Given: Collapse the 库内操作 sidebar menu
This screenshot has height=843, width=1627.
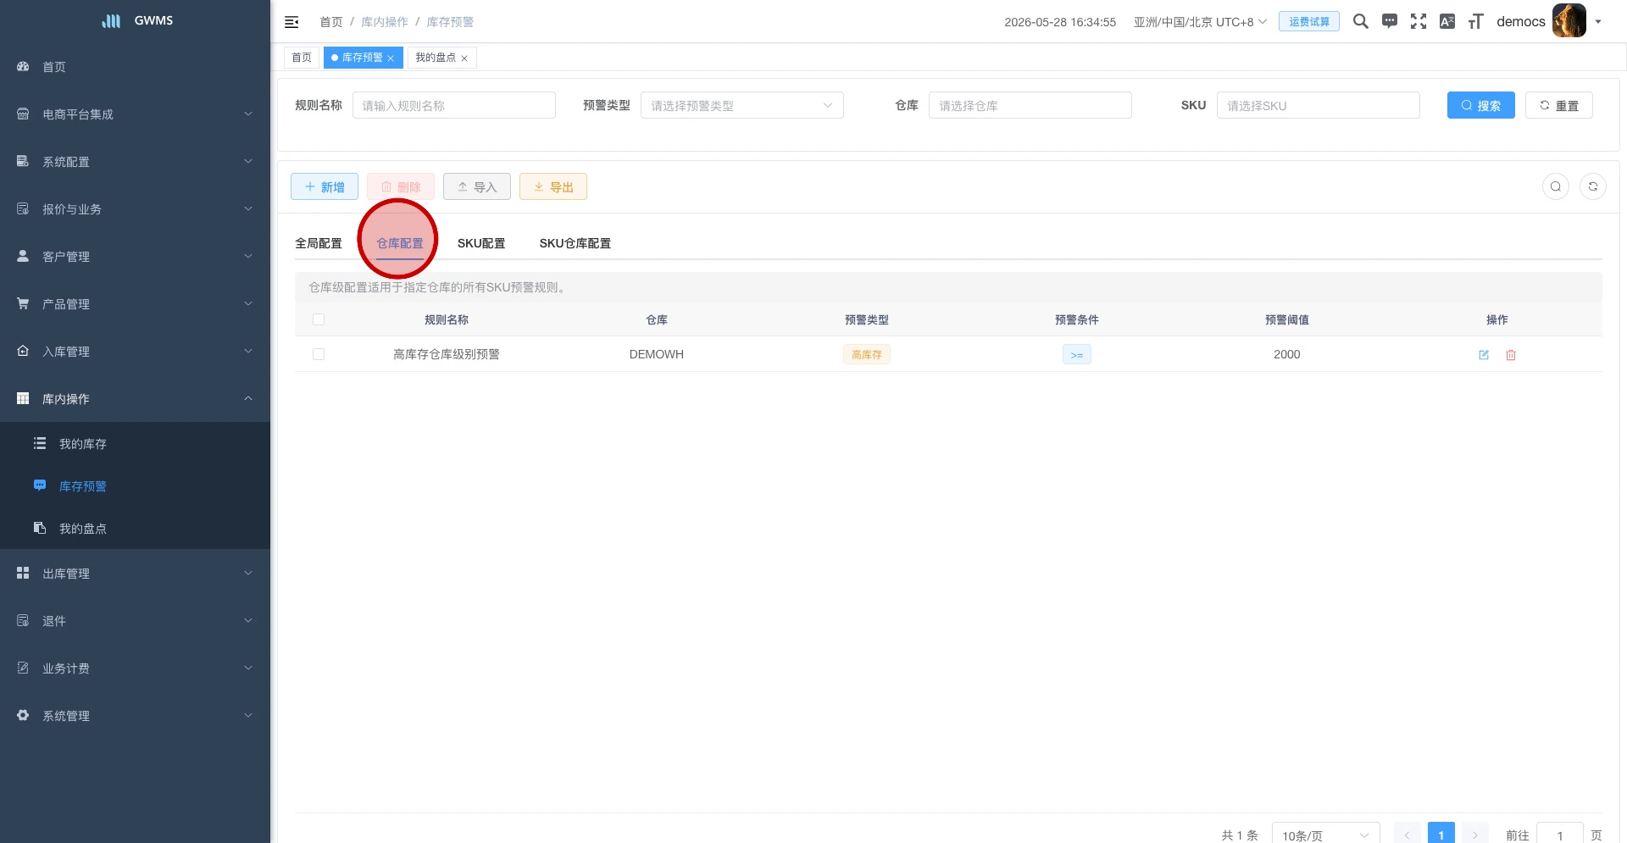Looking at the screenshot, I should 135,399.
